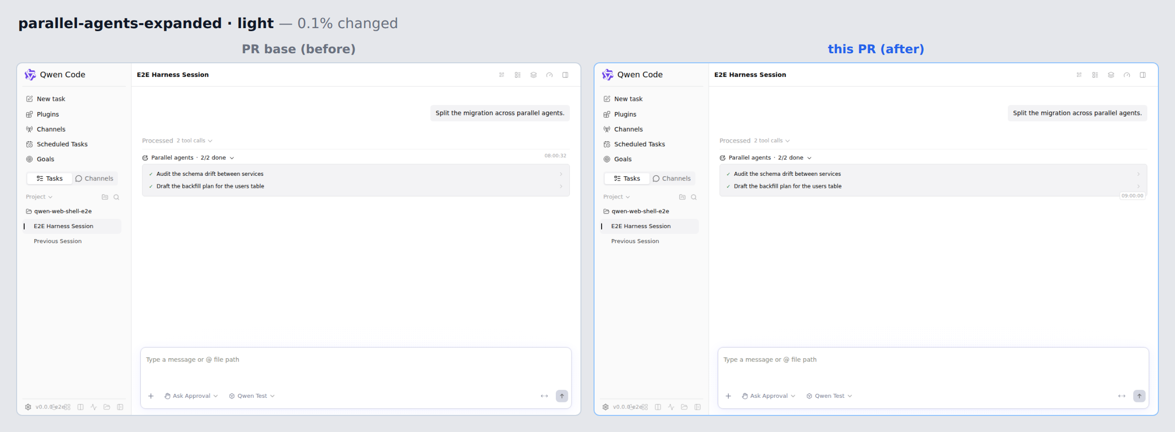Click the list view icon in after window header
The image size is (1175, 432).
tap(1095, 75)
